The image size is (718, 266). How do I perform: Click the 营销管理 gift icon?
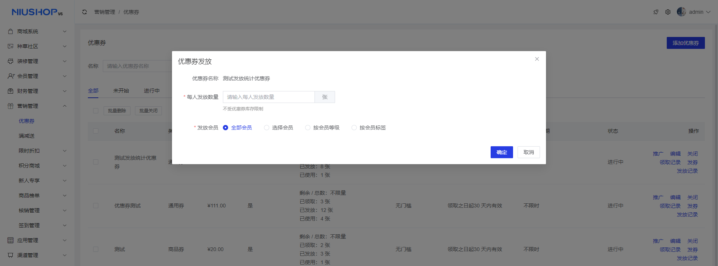[10, 106]
